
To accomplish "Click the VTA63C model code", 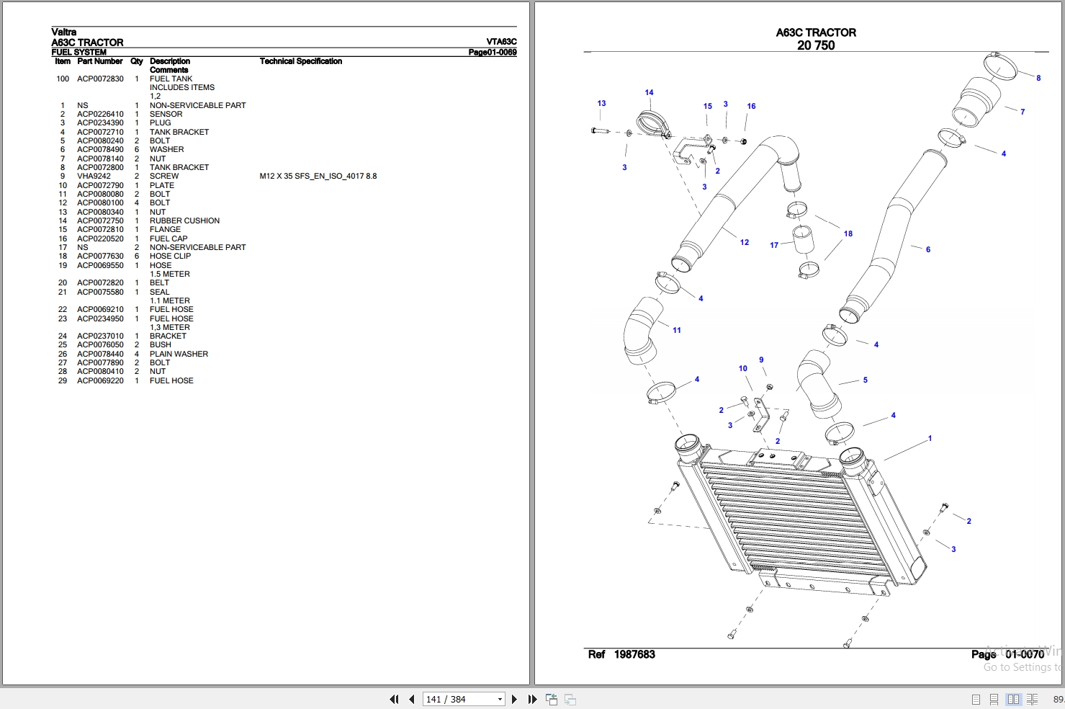I will tap(501, 42).
